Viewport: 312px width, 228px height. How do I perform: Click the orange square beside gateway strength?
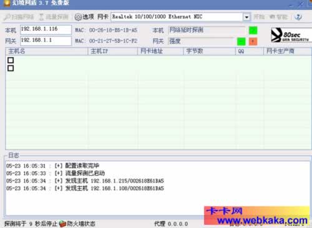click(x=253, y=41)
